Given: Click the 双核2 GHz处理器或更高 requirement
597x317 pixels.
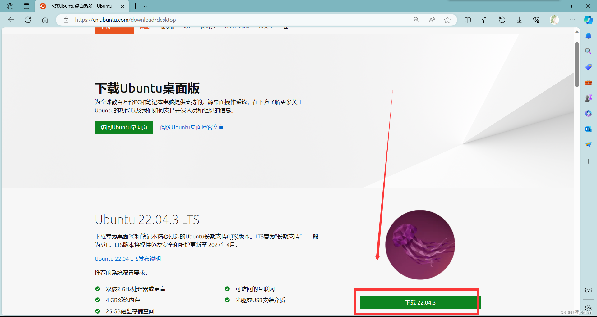Looking at the screenshot, I should pyautogui.click(x=136, y=289).
